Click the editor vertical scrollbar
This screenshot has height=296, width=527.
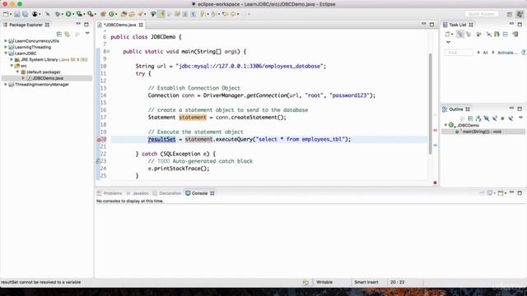(x=430, y=104)
